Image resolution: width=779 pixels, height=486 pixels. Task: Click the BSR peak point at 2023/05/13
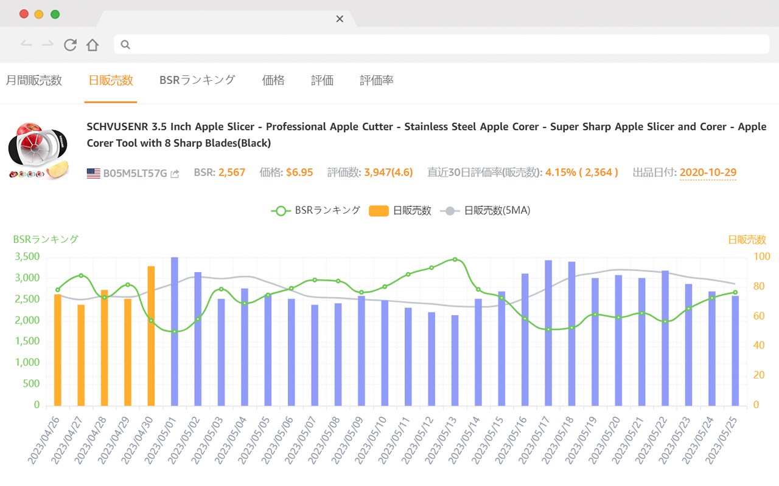tap(455, 259)
